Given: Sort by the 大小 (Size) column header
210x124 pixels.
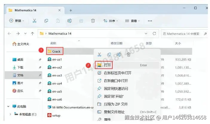Looking at the screenshot, I should (x=178, y=43).
